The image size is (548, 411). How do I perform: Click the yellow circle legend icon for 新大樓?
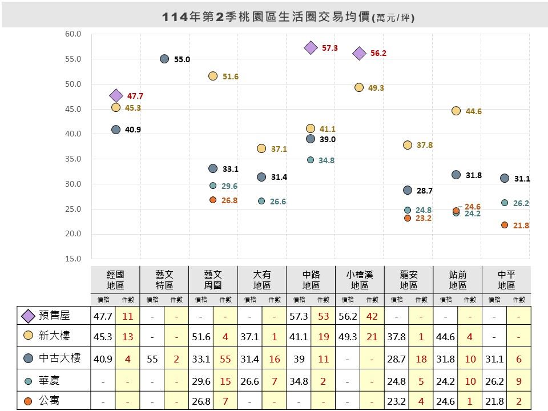(28, 337)
